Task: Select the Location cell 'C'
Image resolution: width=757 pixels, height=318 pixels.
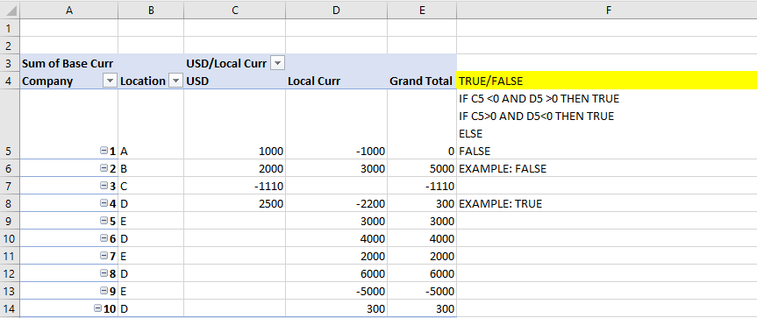Action: [151, 186]
